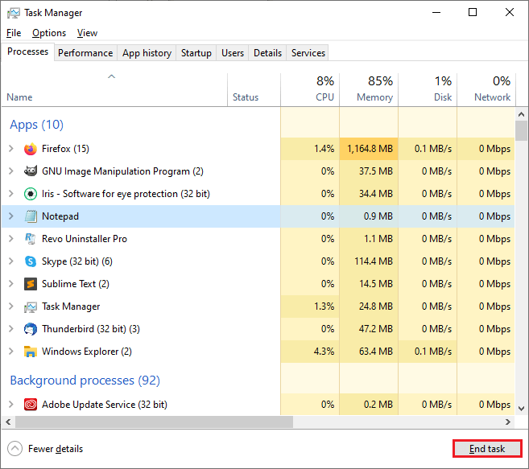This screenshot has width=529, height=469.
Task: Sort by the Status column header
Action: (x=254, y=89)
